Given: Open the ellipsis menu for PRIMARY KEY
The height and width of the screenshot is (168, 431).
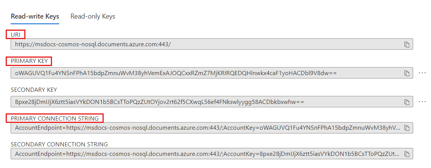Looking at the screenshot, I should (422, 73).
